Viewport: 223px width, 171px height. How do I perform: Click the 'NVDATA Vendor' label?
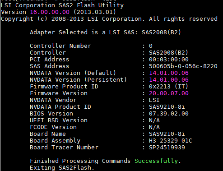[53, 100]
